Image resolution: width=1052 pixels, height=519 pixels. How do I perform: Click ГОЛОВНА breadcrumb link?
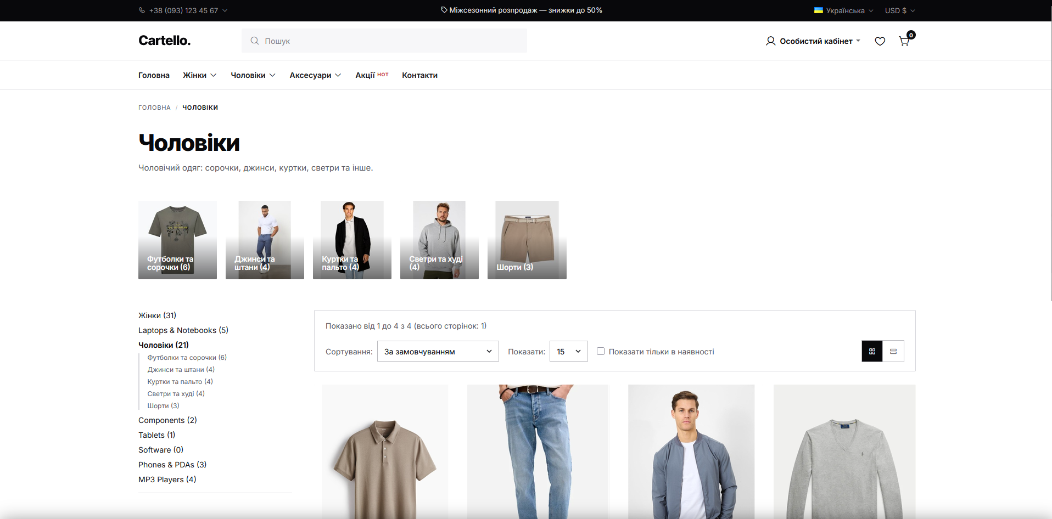pos(154,108)
